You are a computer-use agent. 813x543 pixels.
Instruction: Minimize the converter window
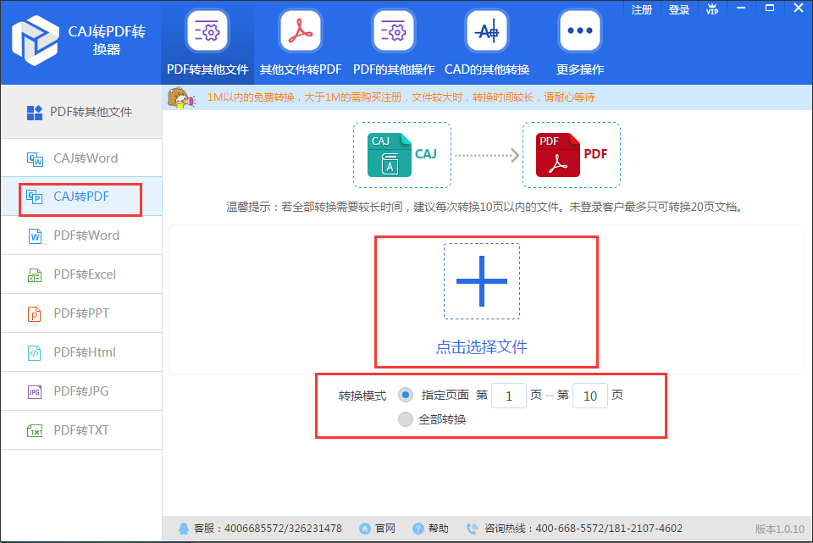point(741,8)
